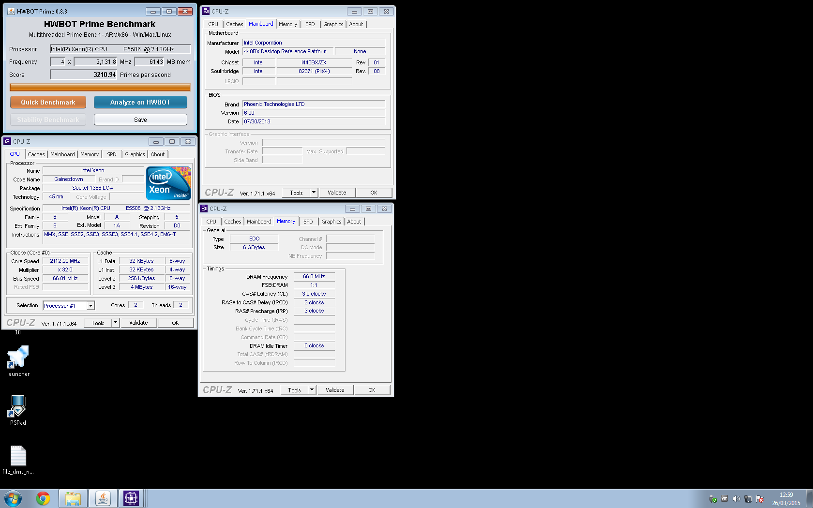
Task: Open SPD tab in Mainboard window
Action: [310, 24]
